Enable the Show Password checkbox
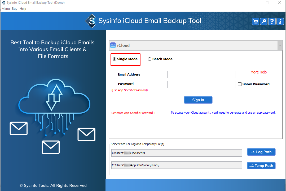 (240, 84)
